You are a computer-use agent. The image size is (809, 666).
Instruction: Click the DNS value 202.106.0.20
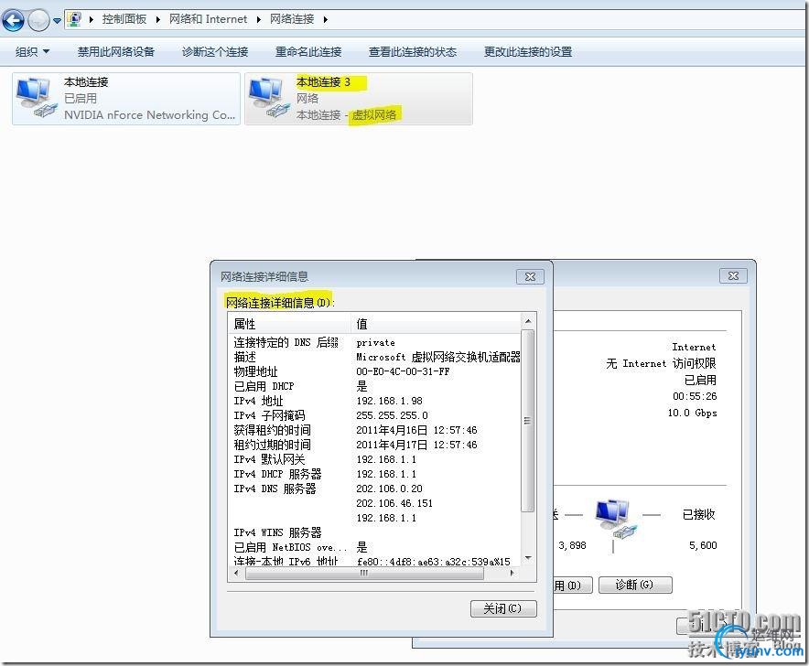[389, 489]
